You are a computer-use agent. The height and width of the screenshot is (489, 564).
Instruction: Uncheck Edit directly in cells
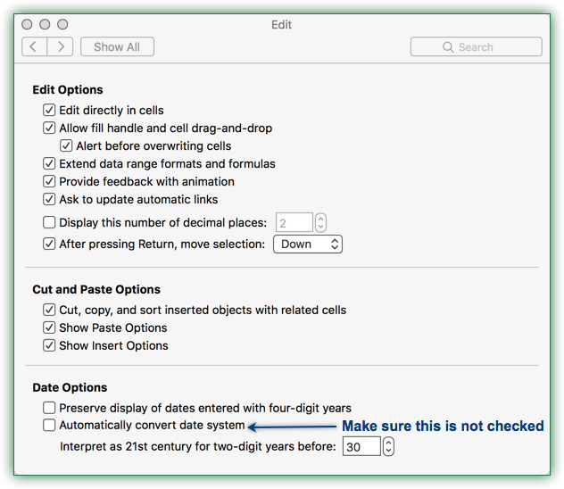49,110
